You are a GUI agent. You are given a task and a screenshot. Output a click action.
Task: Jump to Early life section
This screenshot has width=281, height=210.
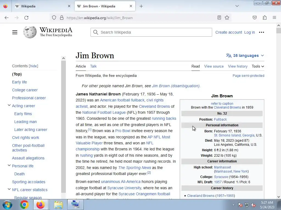(19, 82)
